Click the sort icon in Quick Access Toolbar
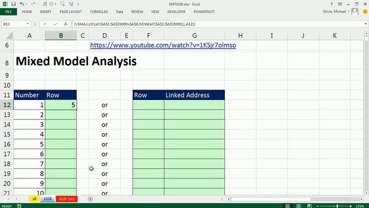Image resolution: width=369 pixels, height=208 pixels. pos(45,4)
